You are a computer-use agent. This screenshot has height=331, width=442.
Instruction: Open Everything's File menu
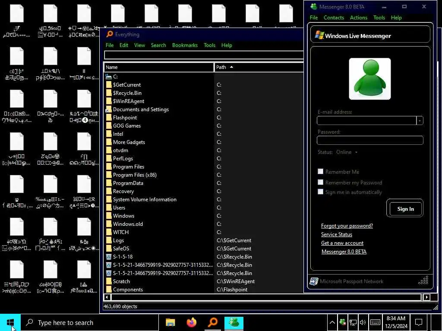[110, 45]
